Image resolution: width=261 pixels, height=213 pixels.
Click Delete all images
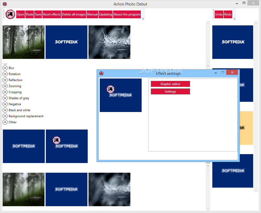74,14
